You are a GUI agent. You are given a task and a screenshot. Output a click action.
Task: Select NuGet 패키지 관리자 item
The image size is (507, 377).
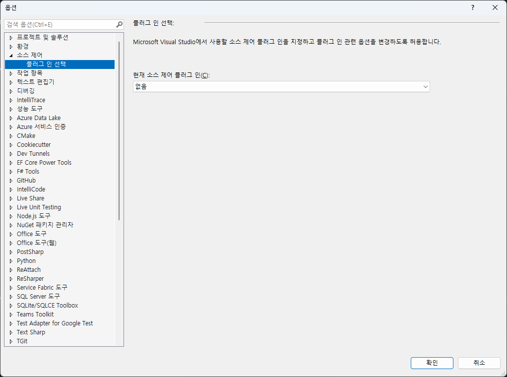[45, 225]
